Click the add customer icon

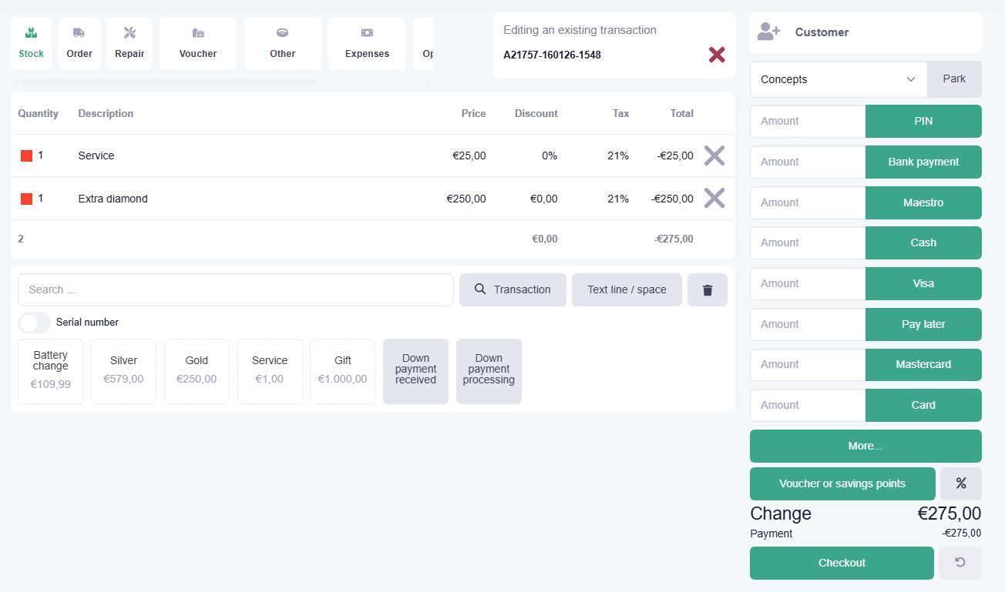click(x=768, y=32)
